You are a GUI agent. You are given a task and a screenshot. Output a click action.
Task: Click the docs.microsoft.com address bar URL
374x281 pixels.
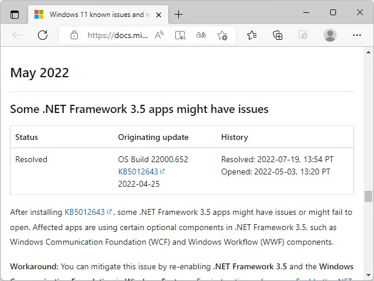[x=118, y=35]
